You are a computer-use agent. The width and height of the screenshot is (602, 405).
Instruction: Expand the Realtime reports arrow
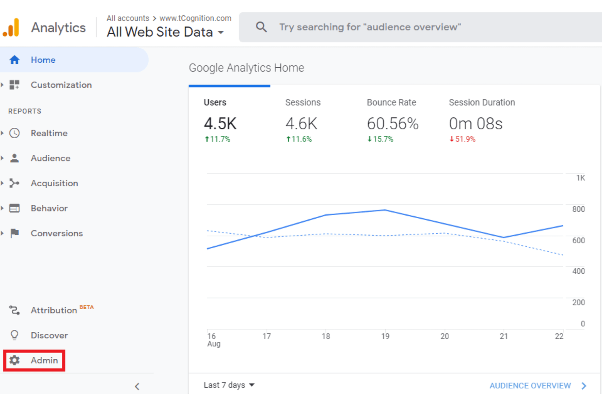coord(2,133)
